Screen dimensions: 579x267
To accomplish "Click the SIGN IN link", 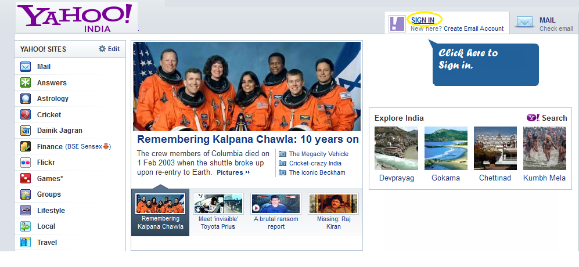I will [423, 20].
